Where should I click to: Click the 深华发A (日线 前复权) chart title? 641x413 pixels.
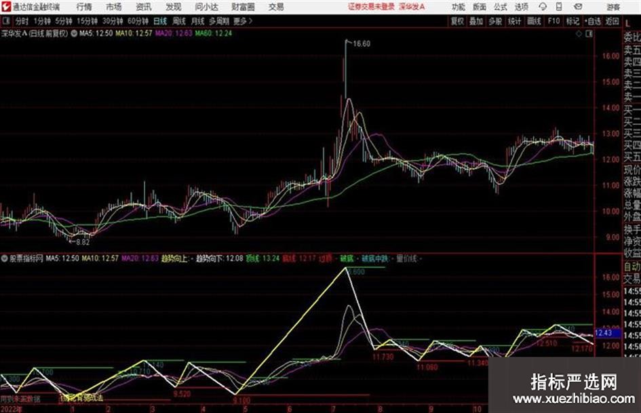click(35, 33)
